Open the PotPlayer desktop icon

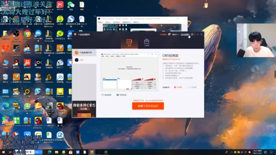(x=60, y=93)
